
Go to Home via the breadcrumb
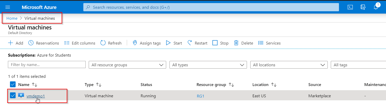pos(12,18)
